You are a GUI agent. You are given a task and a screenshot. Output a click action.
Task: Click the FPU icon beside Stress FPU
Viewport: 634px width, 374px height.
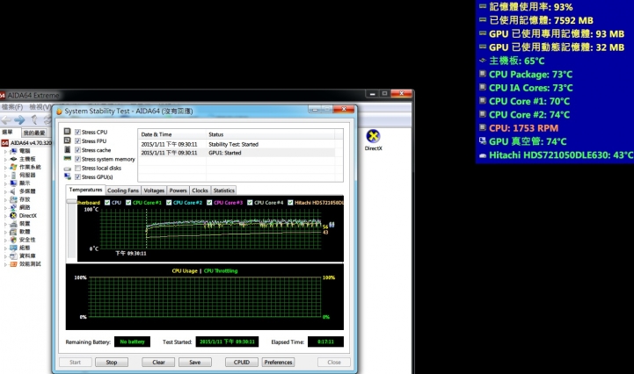coord(68,140)
